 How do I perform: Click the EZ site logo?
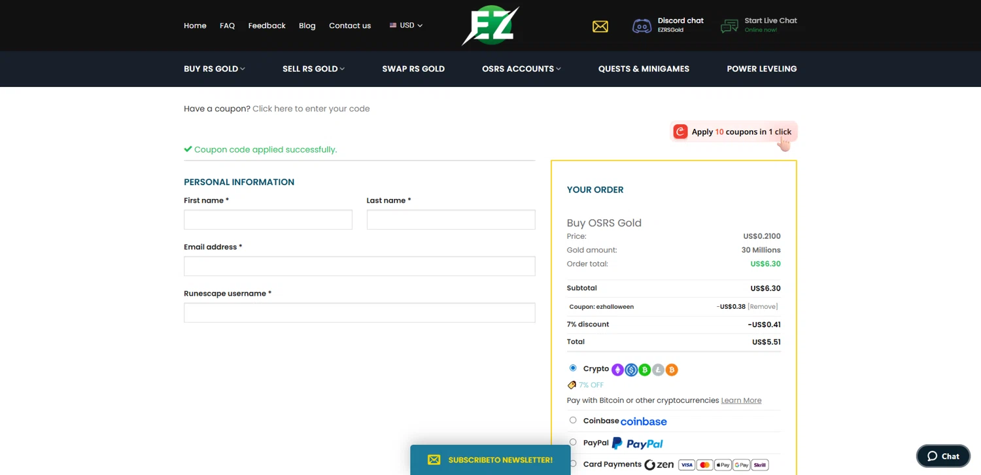[490, 26]
